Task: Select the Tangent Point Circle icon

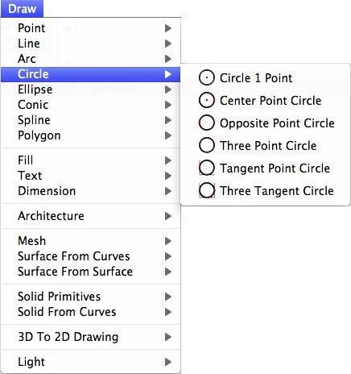Action: coord(207,168)
